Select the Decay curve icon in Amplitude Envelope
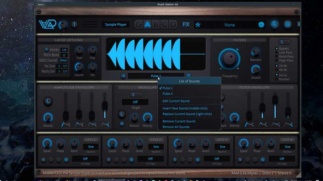 tap(79, 124)
